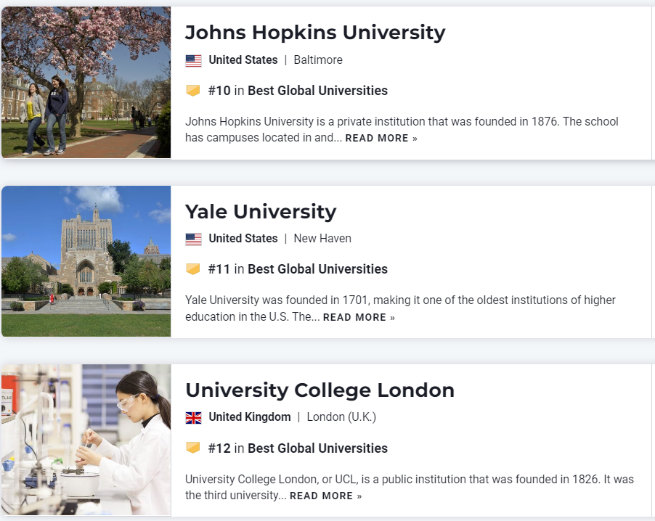Image resolution: width=655 pixels, height=521 pixels.
Task: Click the New Haven location text
Action: pyautogui.click(x=322, y=239)
